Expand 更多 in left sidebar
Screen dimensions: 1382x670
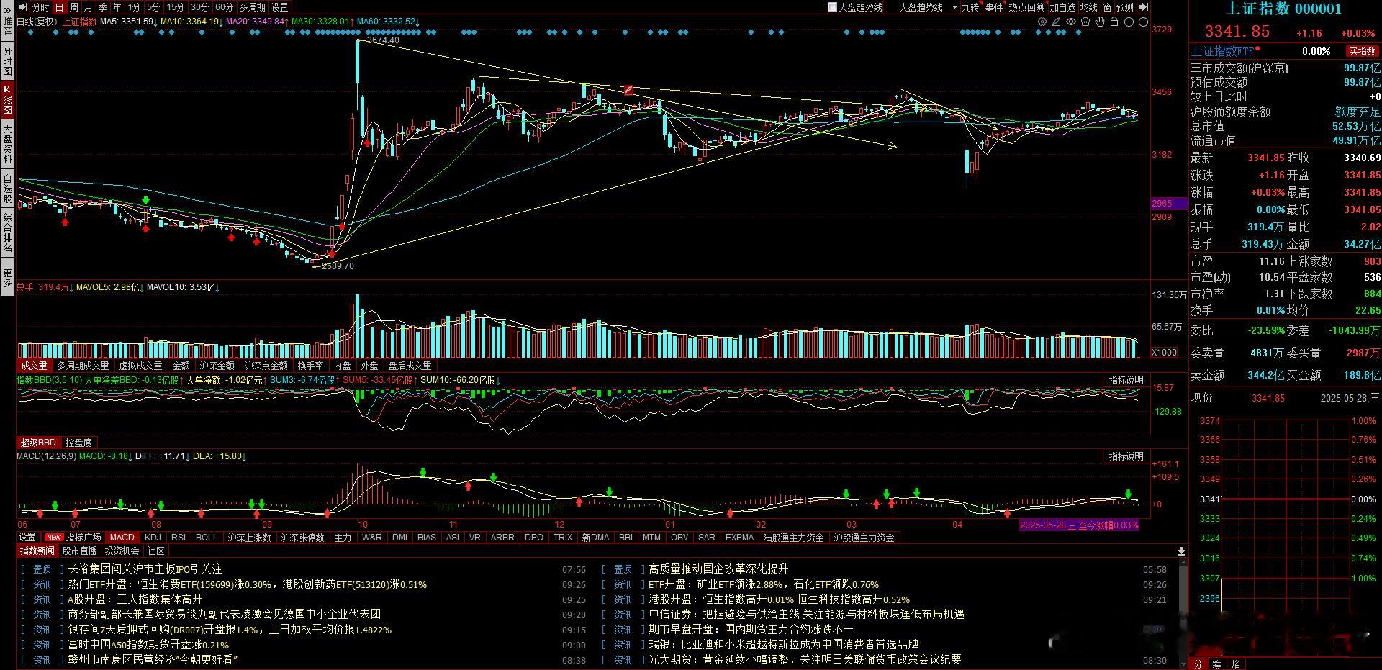pyautogui.click(x=7, y=277)
